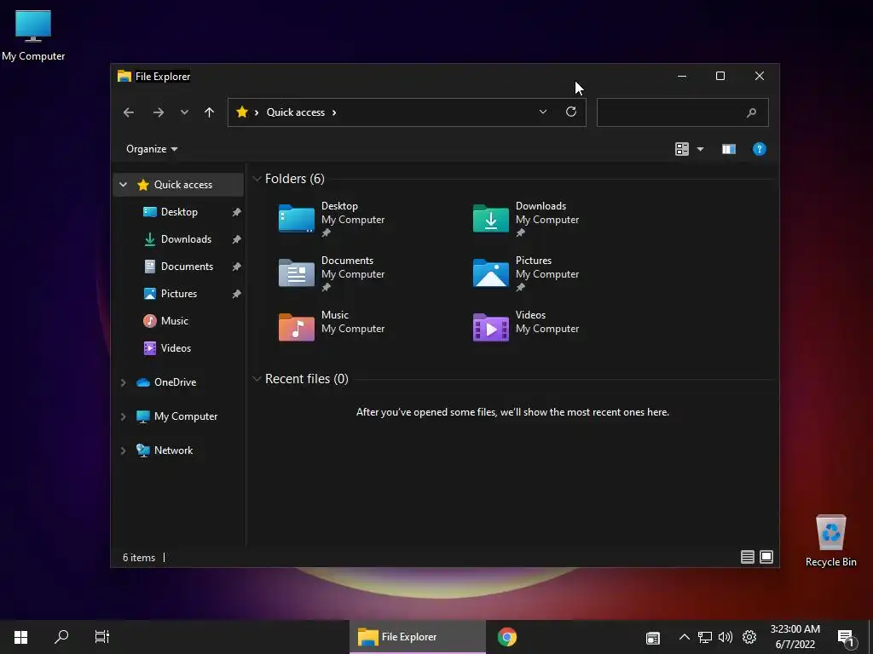Open recent locations dropdown arrow
The width and height of the screenshot is (873, 654).
pyautogui.click(x=184, y=112)
